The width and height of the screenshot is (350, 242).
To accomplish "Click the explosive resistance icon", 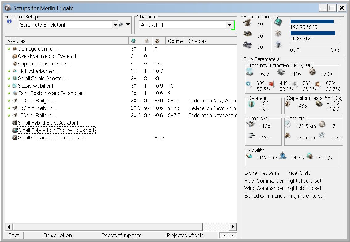I will click(x=318, y=84).
